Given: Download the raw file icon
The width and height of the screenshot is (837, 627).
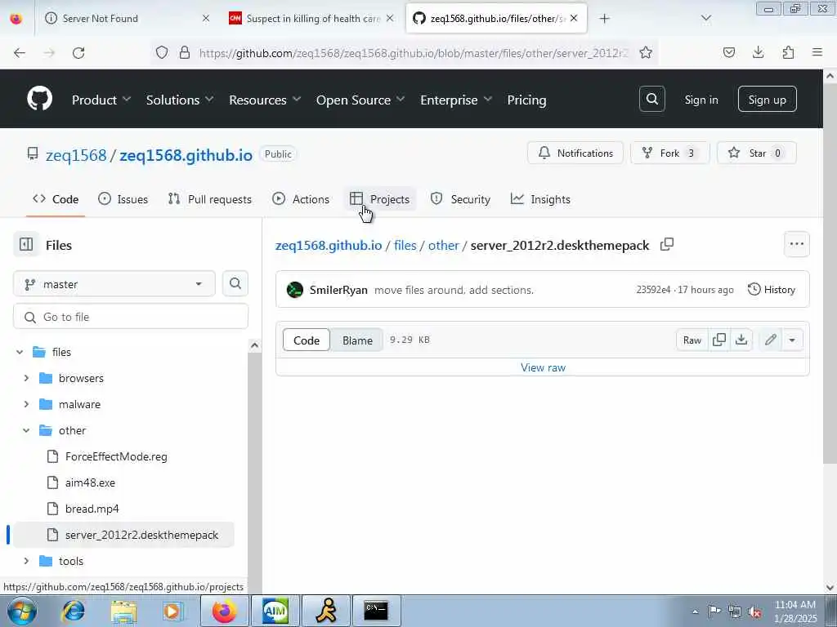Looking at the screenshot, I should point(741,340).
